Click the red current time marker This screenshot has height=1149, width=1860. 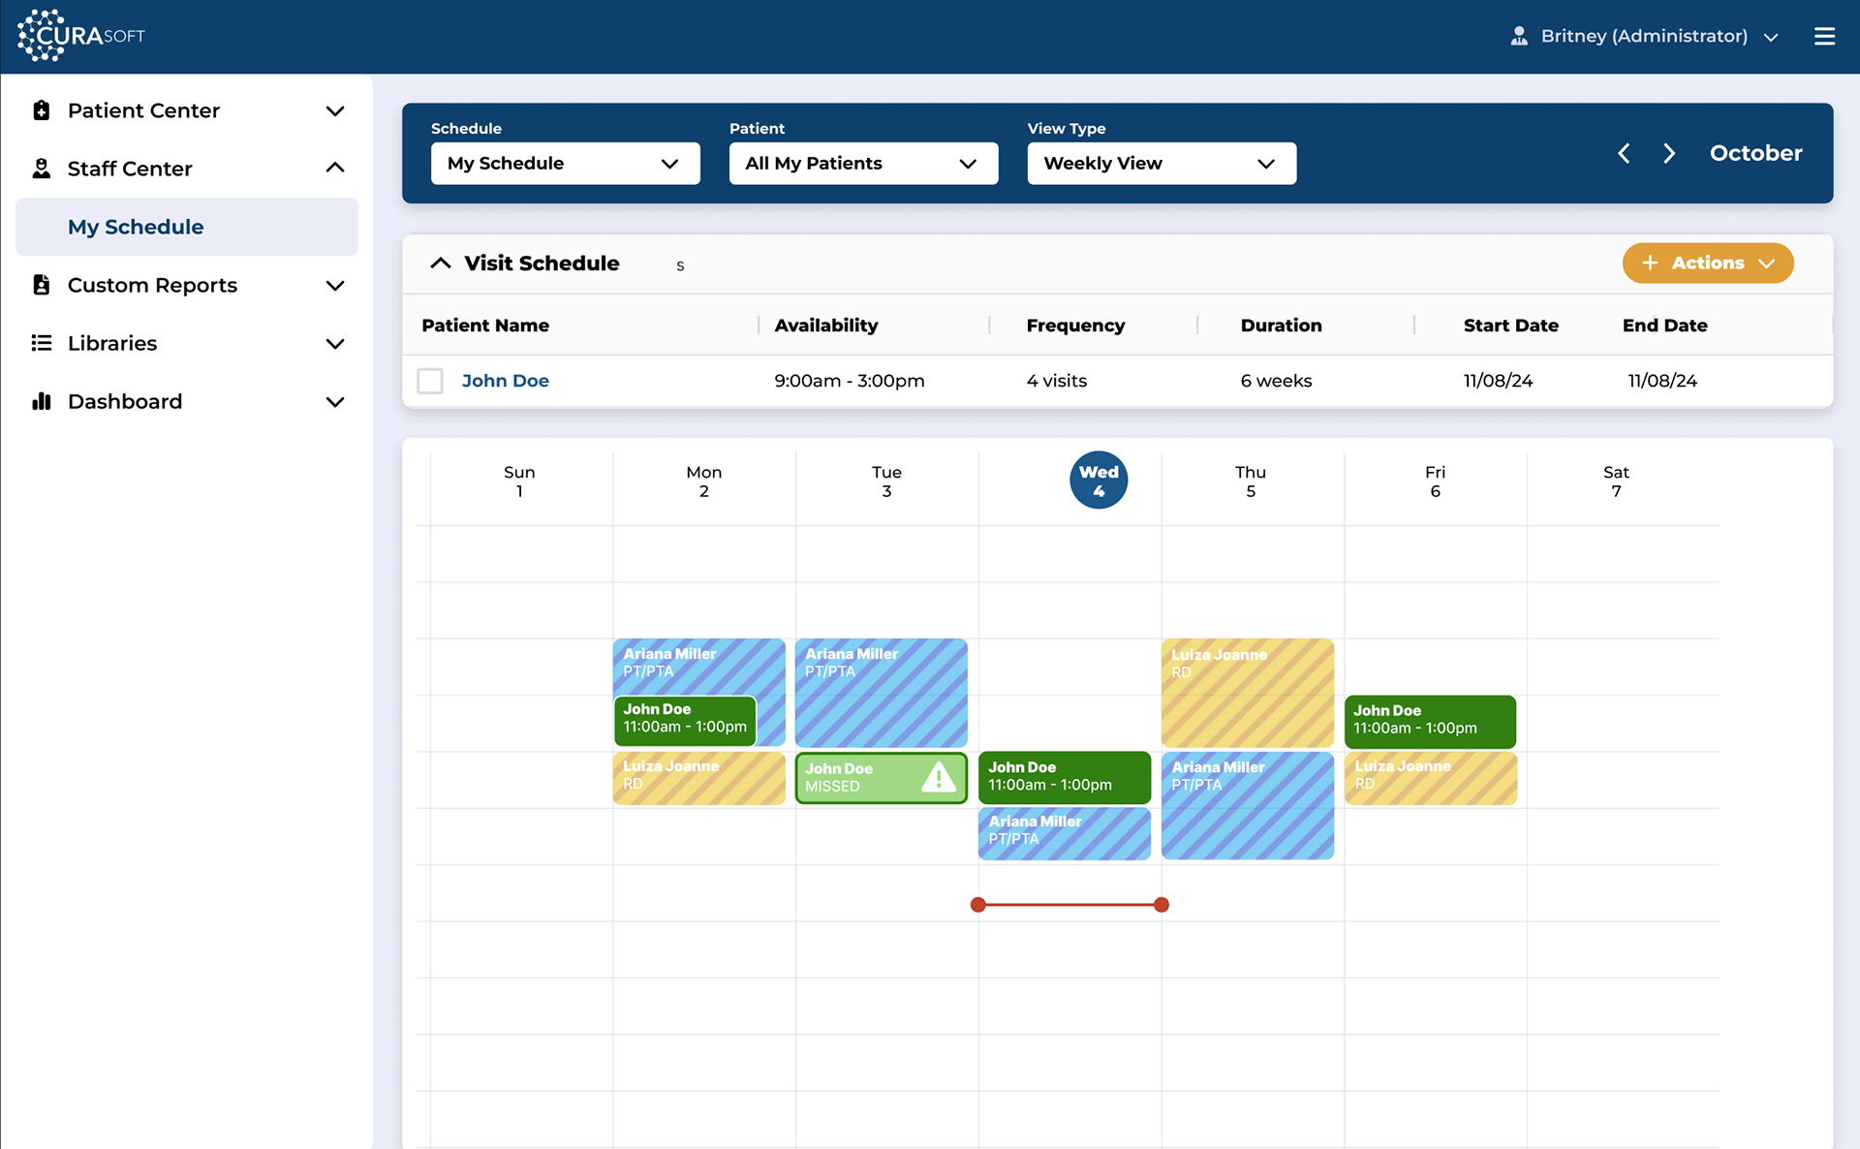click(x=1069, y=905)
